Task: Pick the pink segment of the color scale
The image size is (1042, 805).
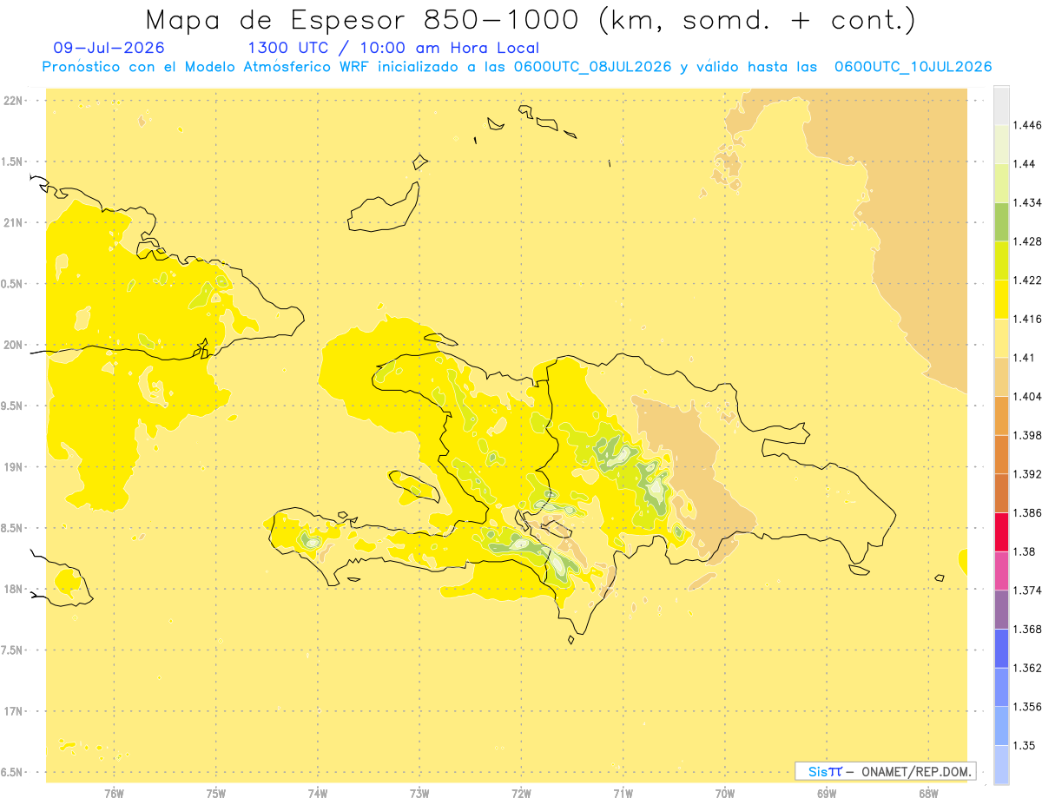Action: point(1001,570)
